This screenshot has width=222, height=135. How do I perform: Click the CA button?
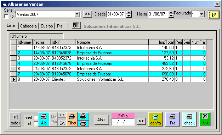[62, 123]
